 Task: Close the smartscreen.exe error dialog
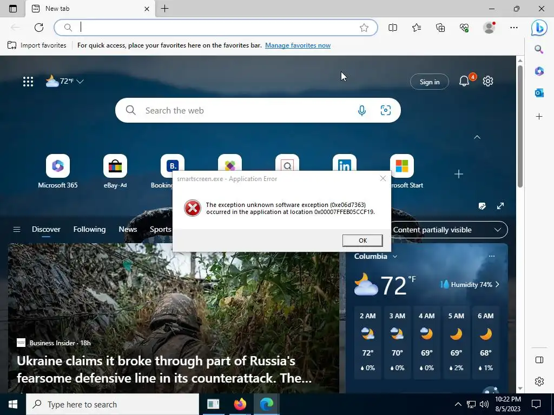pos(382,178)
